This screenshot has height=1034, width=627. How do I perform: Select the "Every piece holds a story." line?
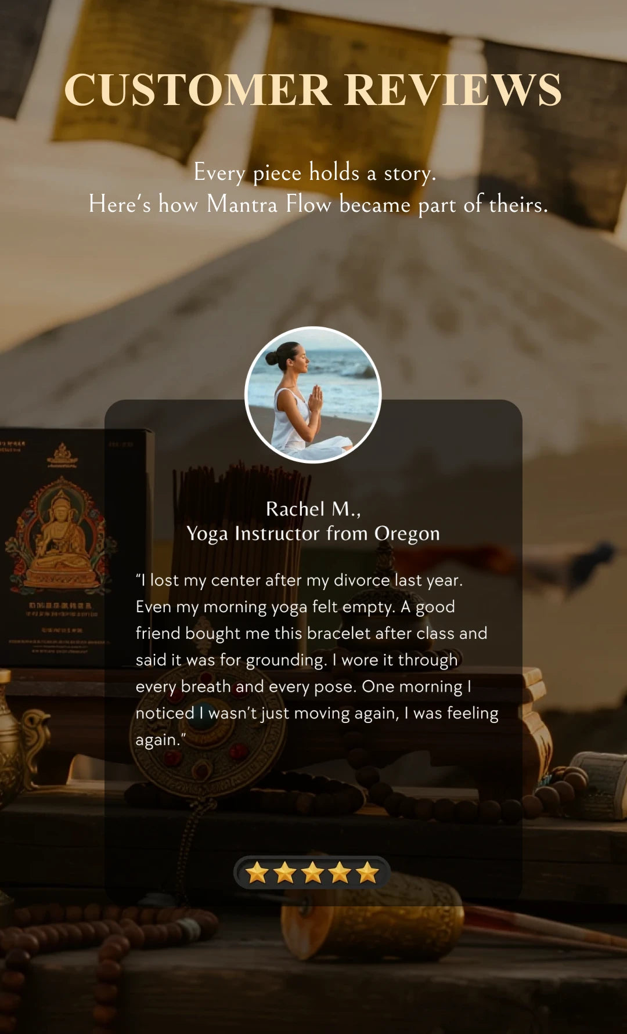315,173
